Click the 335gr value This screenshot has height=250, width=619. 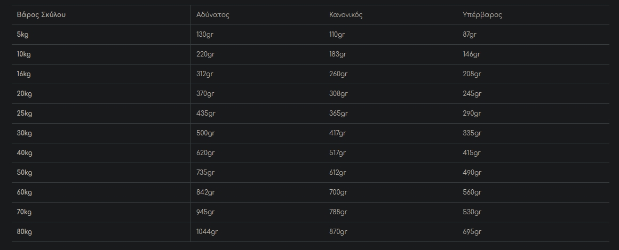(472, 133)
